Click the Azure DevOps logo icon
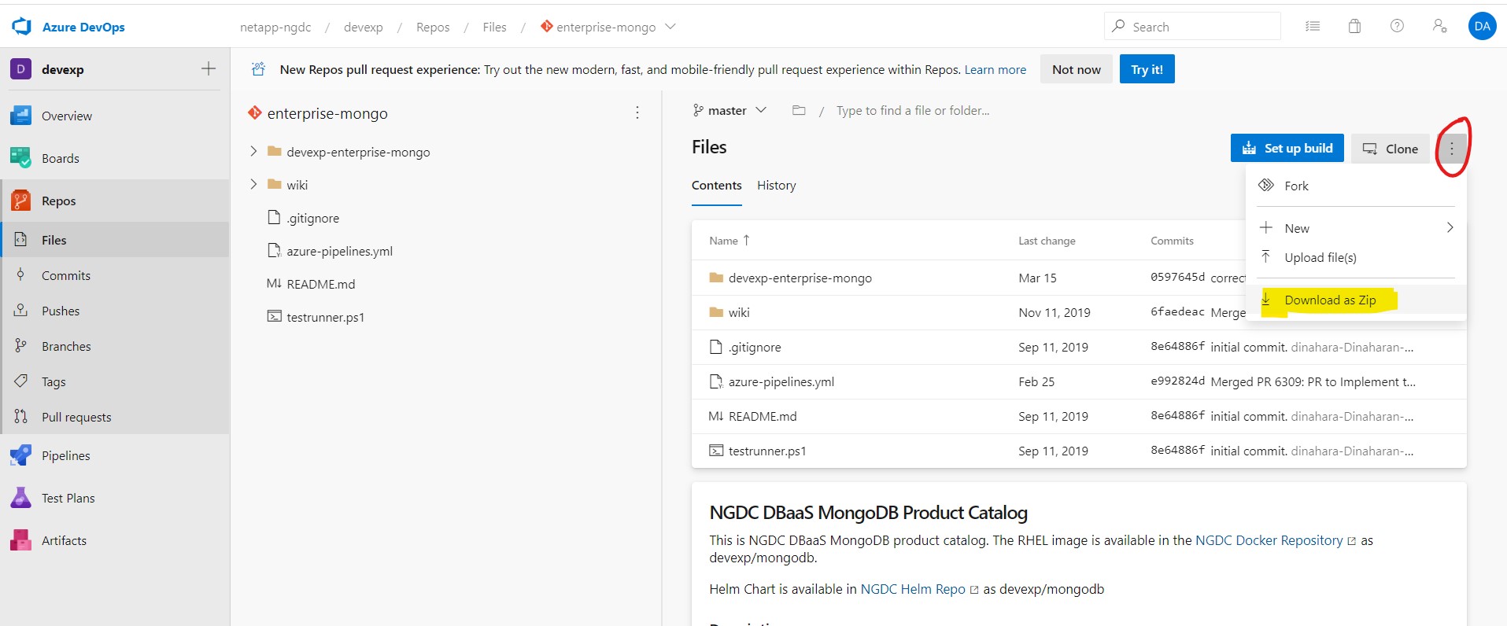The height and width of the screenshot is (626, 1507). click(x=22, y=27)
